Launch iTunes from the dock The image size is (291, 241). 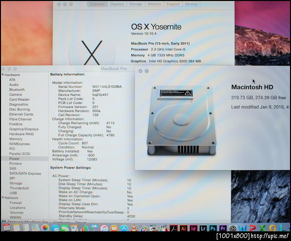[x=104, y=228]
